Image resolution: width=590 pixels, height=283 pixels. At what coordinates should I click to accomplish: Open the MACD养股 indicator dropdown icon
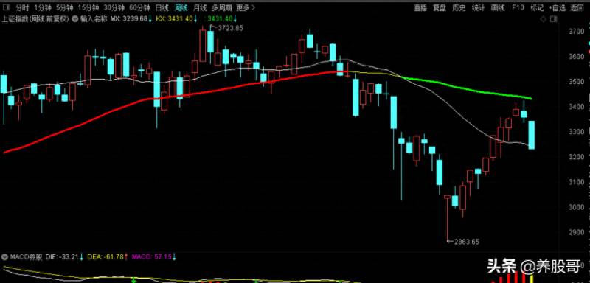coord(4,257)
